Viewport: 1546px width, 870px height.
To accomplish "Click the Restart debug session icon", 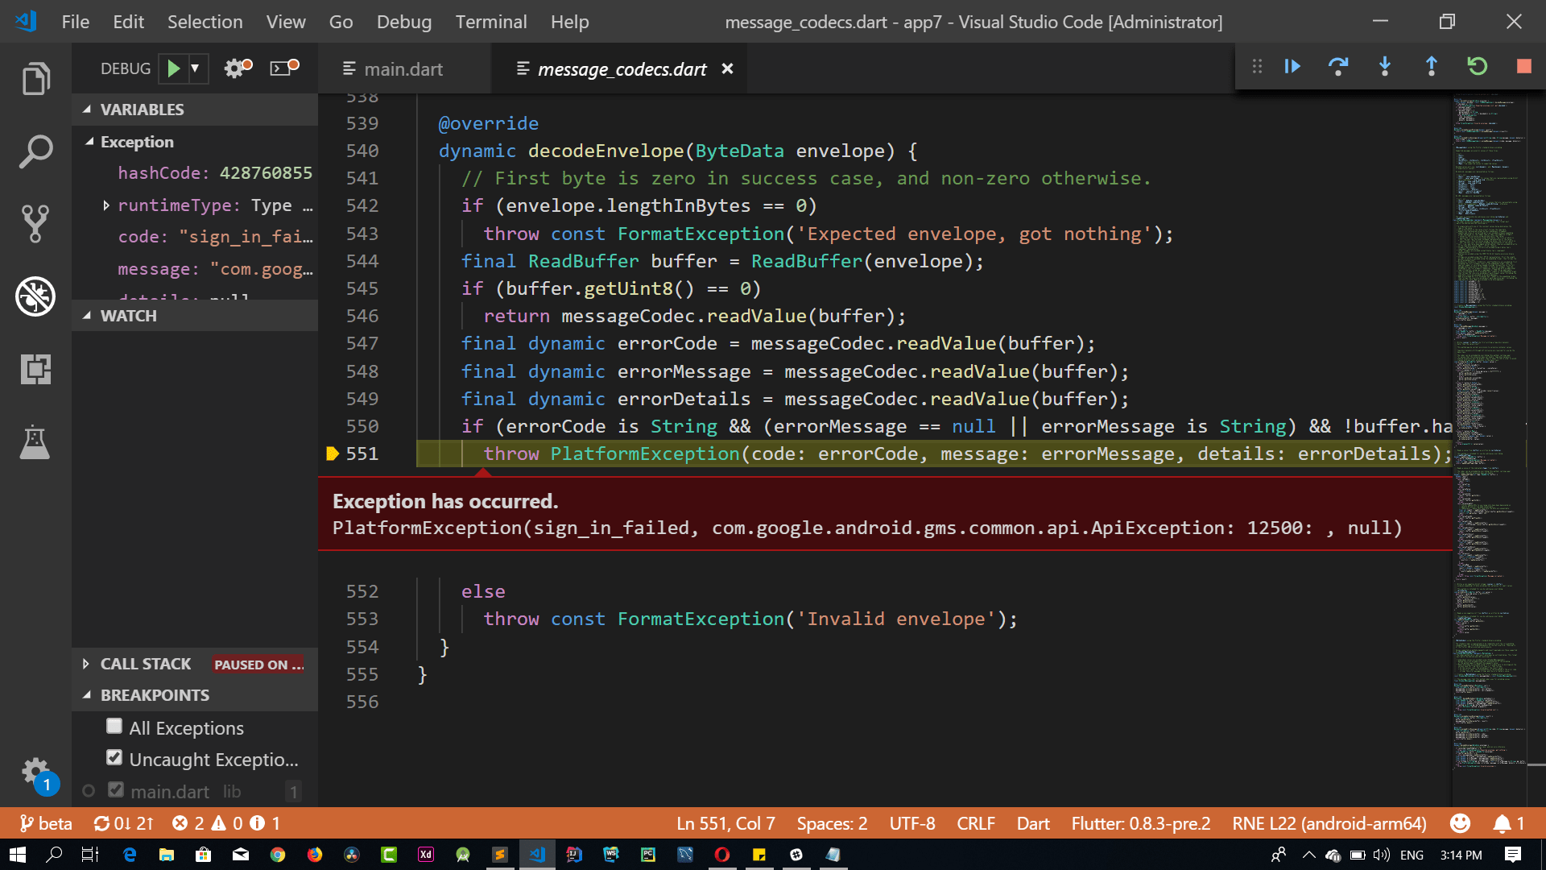I will pos(1478,68).
